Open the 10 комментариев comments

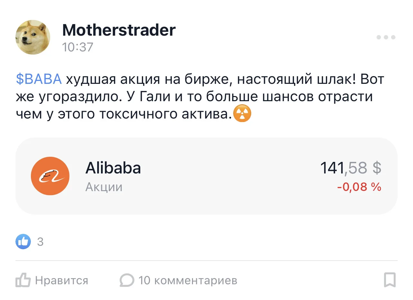[x=188, y=281]
